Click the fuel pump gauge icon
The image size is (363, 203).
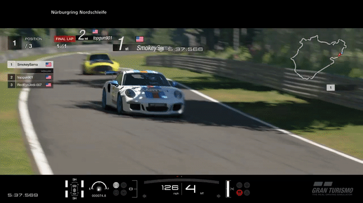click(x=99, y=189)
